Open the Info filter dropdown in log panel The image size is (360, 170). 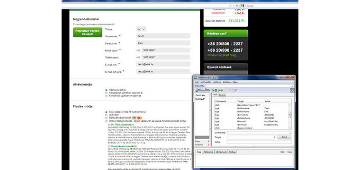coord(283,152)
